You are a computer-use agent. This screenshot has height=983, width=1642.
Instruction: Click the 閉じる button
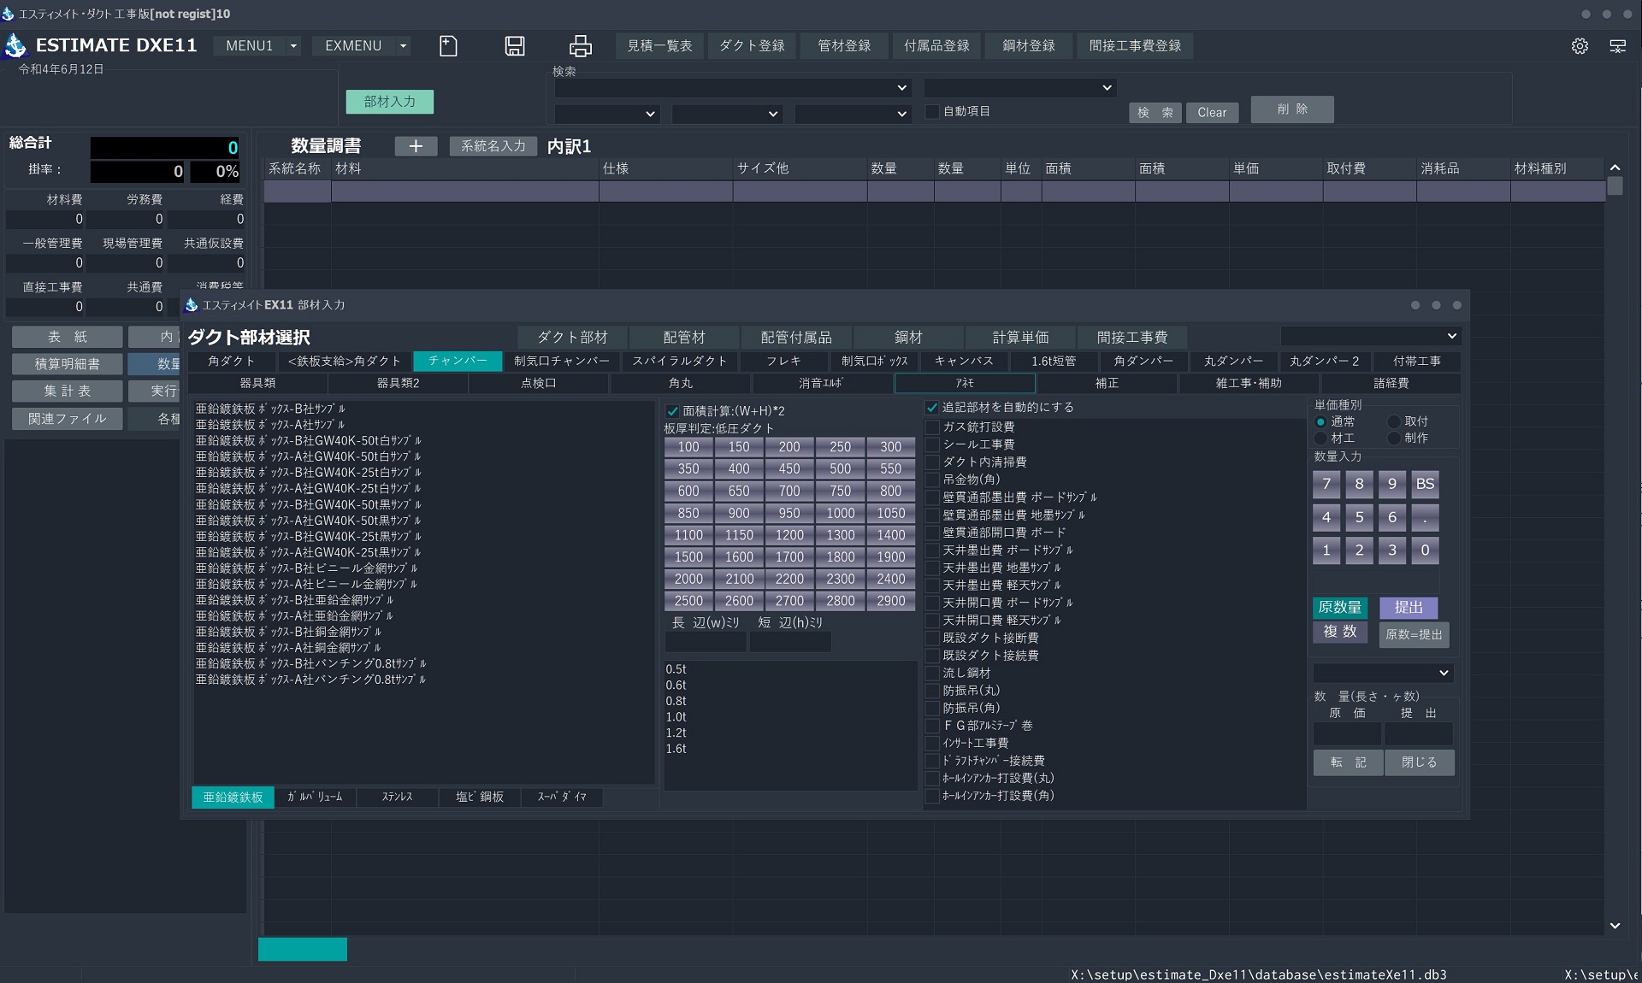click(x=1419, y=762)
